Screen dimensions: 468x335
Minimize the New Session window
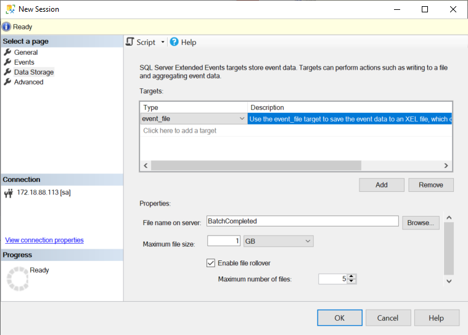point(397,9)
